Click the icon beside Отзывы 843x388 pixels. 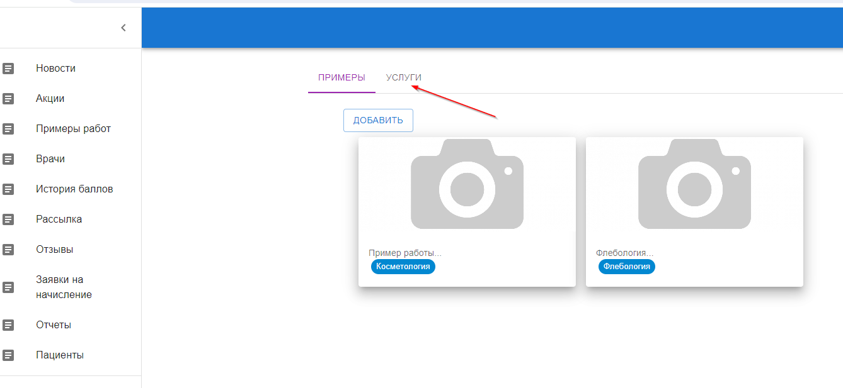click(x=8, y=249)
